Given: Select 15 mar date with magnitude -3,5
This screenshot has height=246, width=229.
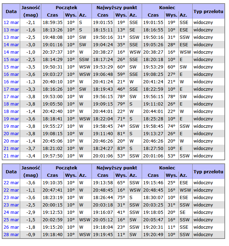Looking at the screenshot, I should click(x=11, y=67).
